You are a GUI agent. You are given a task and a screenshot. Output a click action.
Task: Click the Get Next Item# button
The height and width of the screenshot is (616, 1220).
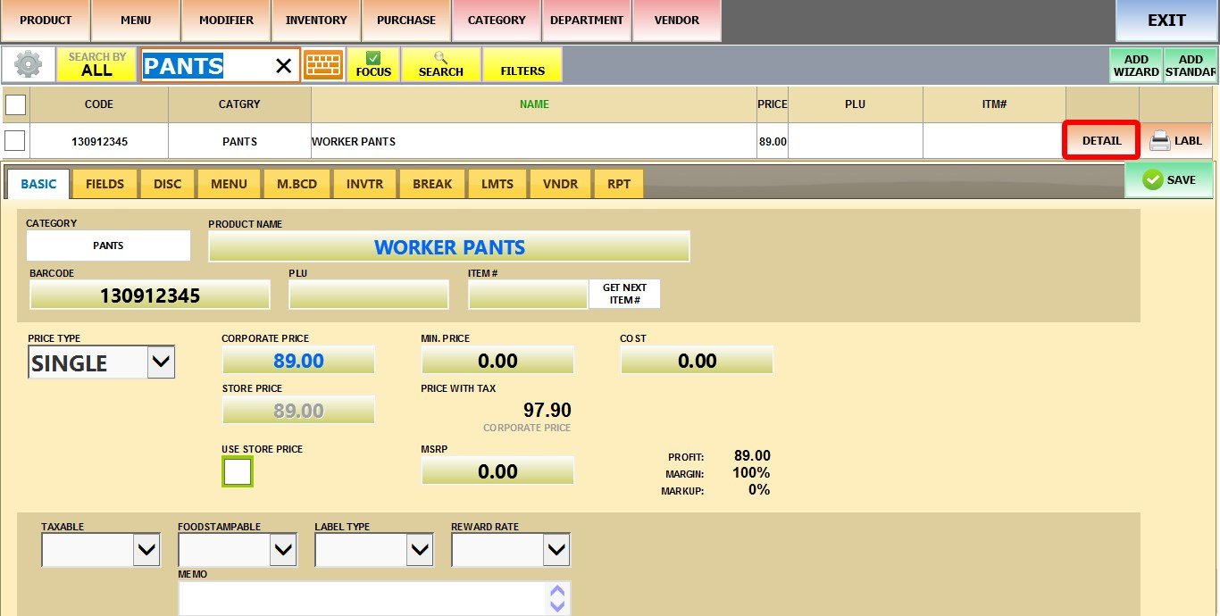pyautogui.click(x=624, y=294)
